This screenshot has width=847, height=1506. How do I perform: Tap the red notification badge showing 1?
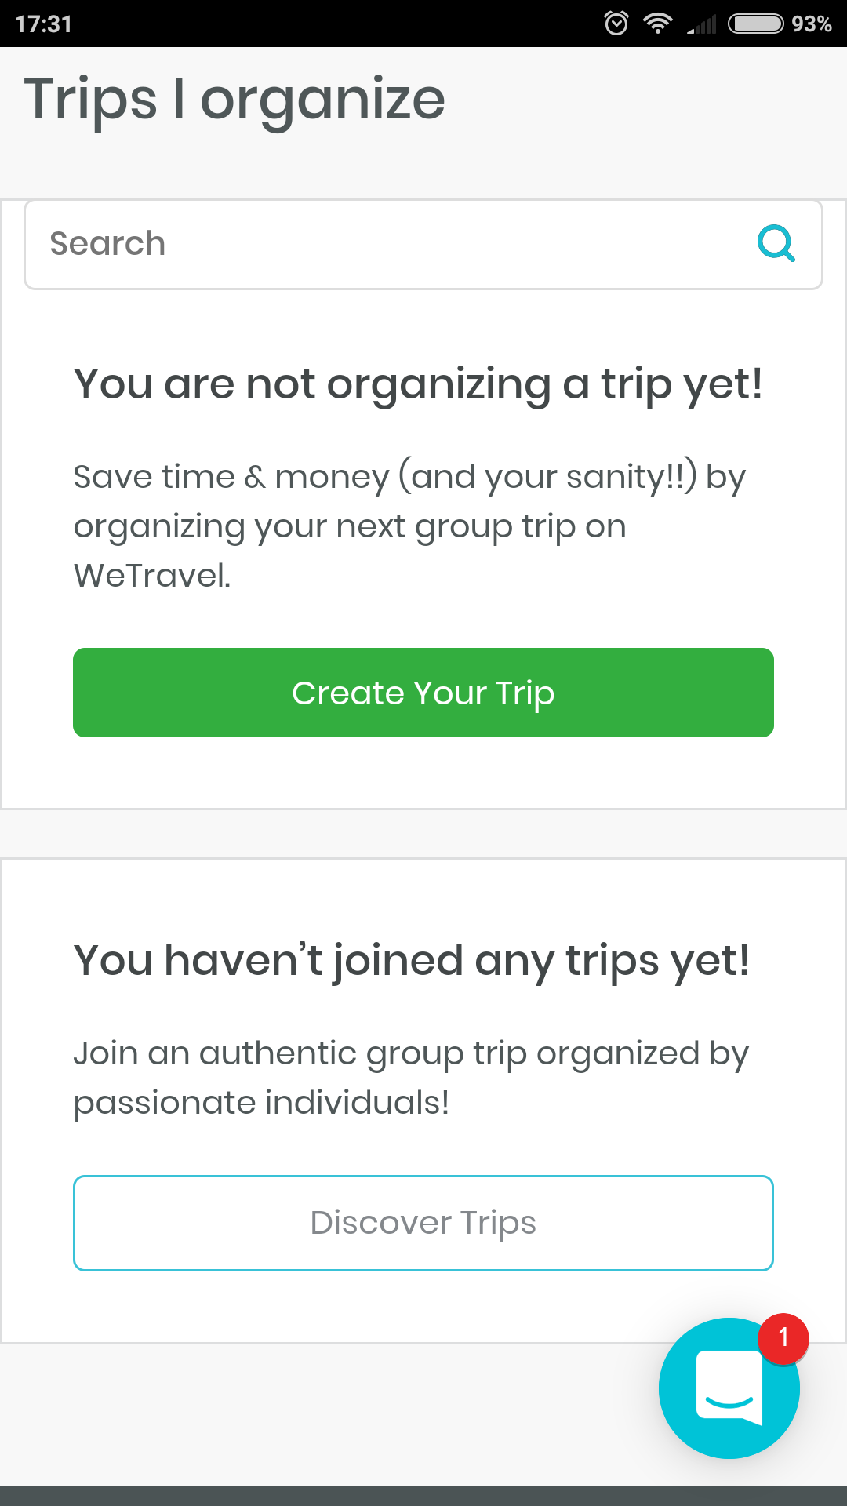tap(783, 1338)
